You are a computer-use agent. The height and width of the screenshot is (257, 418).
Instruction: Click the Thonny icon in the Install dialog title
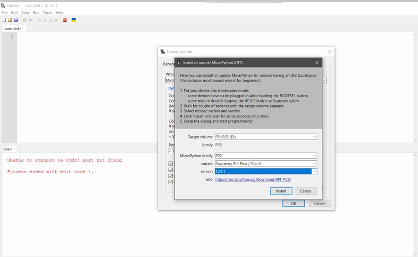179,63
